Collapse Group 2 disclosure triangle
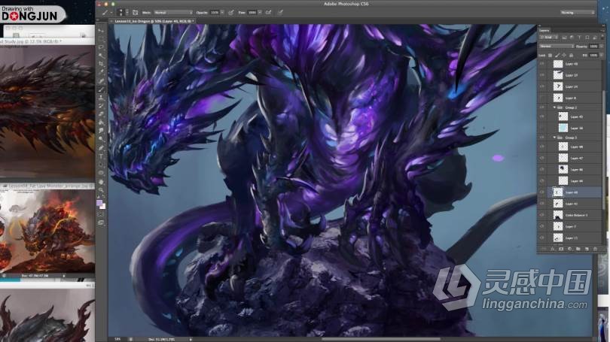This screenshot has height=342, width=610. [x=554, y=107]
